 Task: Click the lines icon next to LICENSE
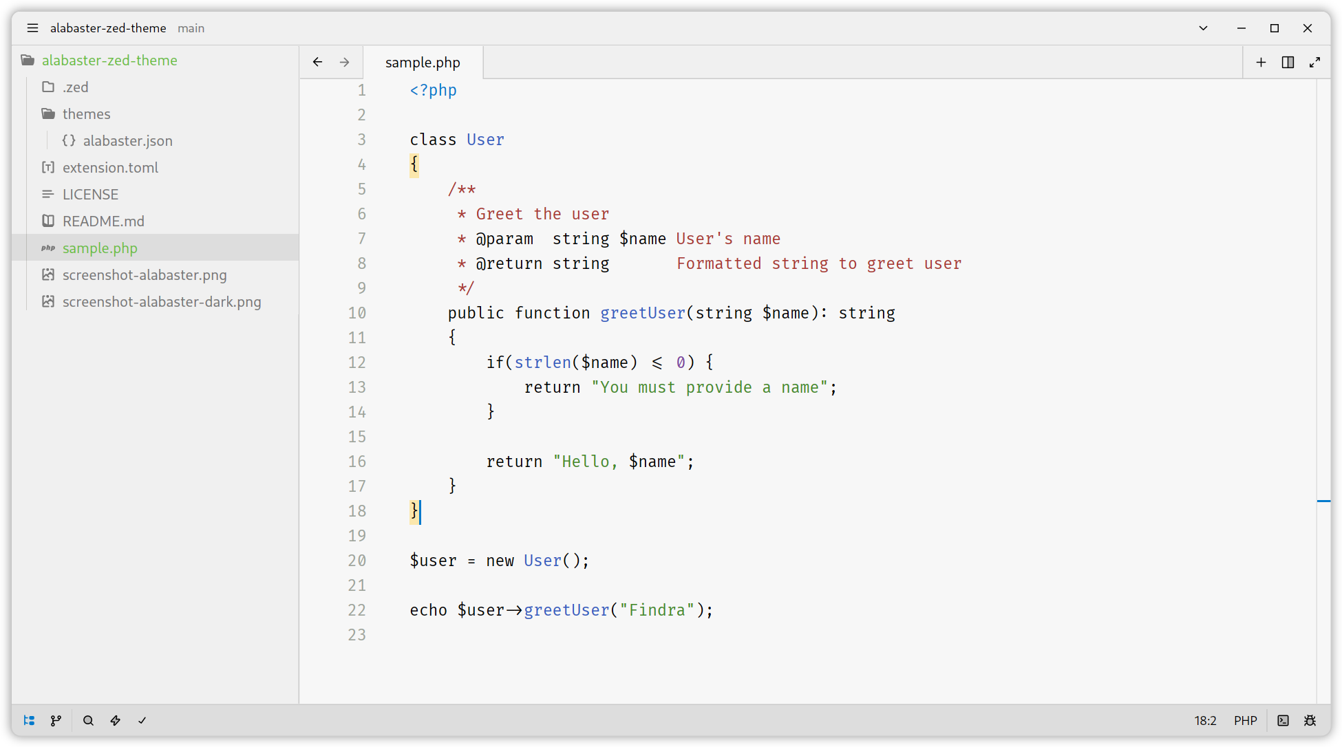click(x=48, y=194)
